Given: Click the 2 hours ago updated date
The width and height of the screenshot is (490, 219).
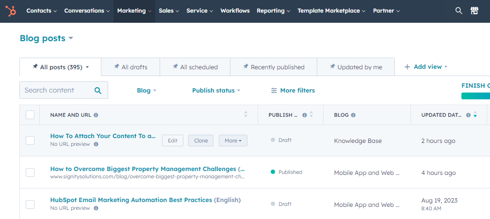Looking at the screenshot, I should (438, 141).
